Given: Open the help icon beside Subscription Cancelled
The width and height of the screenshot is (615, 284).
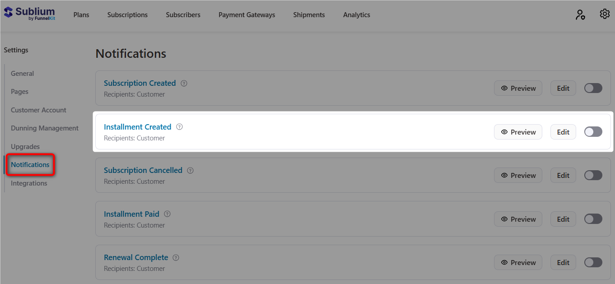Looking at the screenshot, I should (190, 170).
